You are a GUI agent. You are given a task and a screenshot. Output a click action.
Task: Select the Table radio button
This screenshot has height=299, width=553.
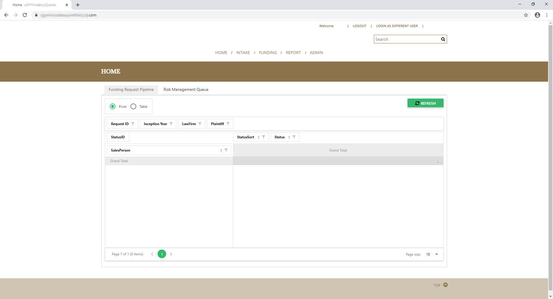(x=134, y=107)
